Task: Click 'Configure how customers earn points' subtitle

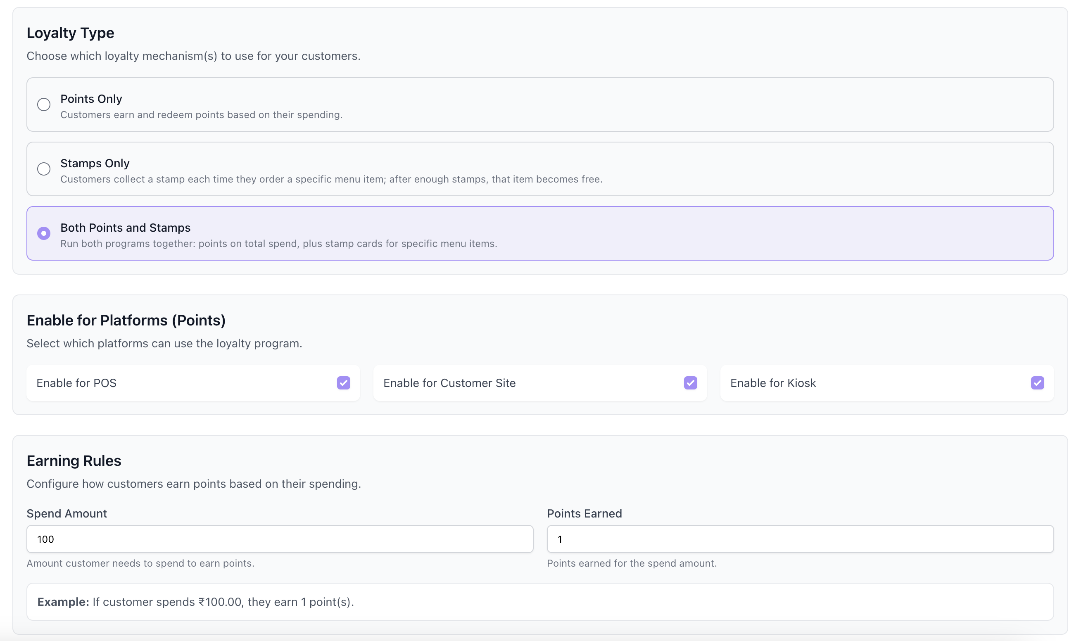Action: click(x=194, y=484)
